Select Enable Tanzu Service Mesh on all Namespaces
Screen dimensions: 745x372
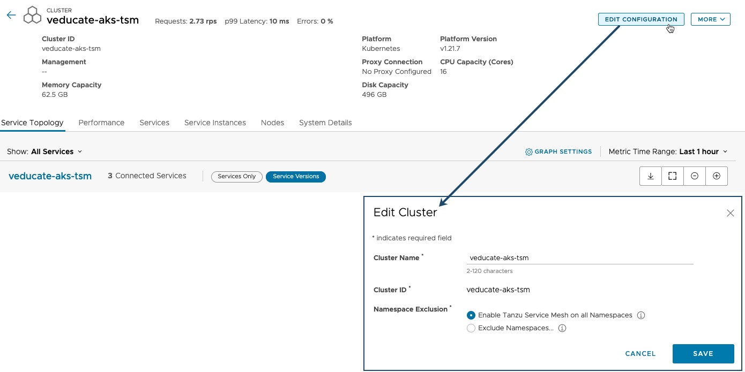pos(471,315)
